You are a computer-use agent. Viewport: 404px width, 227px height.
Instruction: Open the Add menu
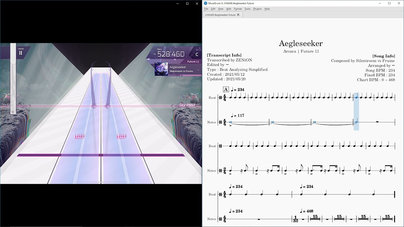[x=229, y=9]
